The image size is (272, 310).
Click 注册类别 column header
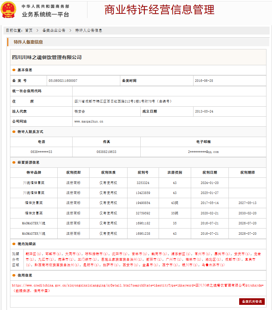click(x=175, y=173)
